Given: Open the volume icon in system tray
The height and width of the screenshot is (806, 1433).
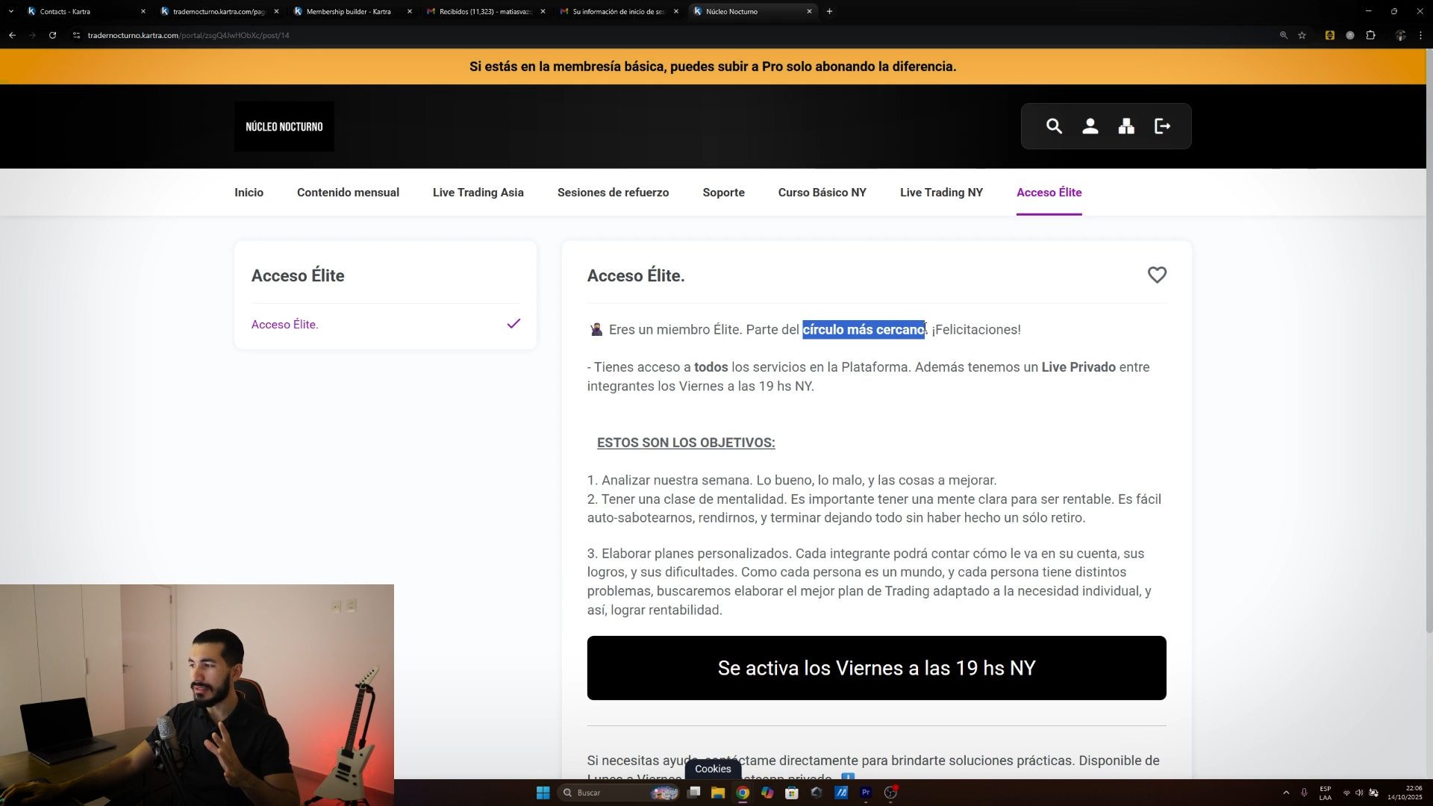Looking at the screenshot, I should click(1359, 793).
